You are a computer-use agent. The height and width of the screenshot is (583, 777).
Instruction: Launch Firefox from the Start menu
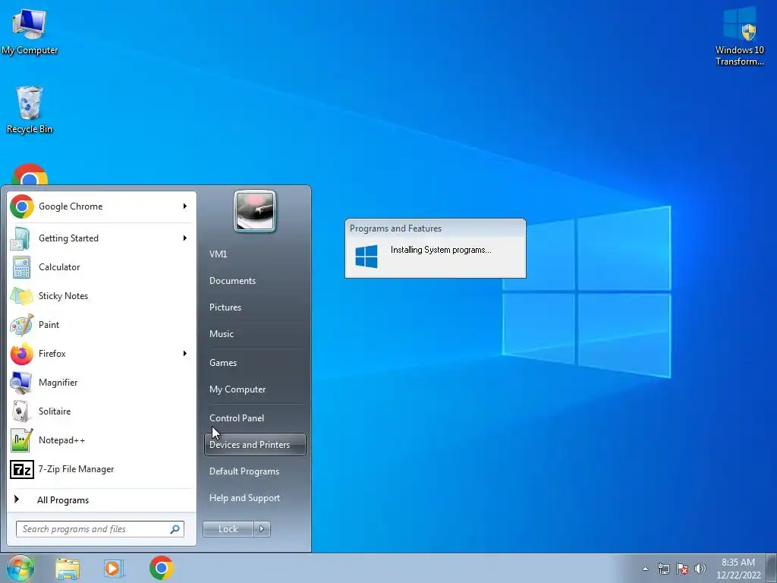(102, 354)
